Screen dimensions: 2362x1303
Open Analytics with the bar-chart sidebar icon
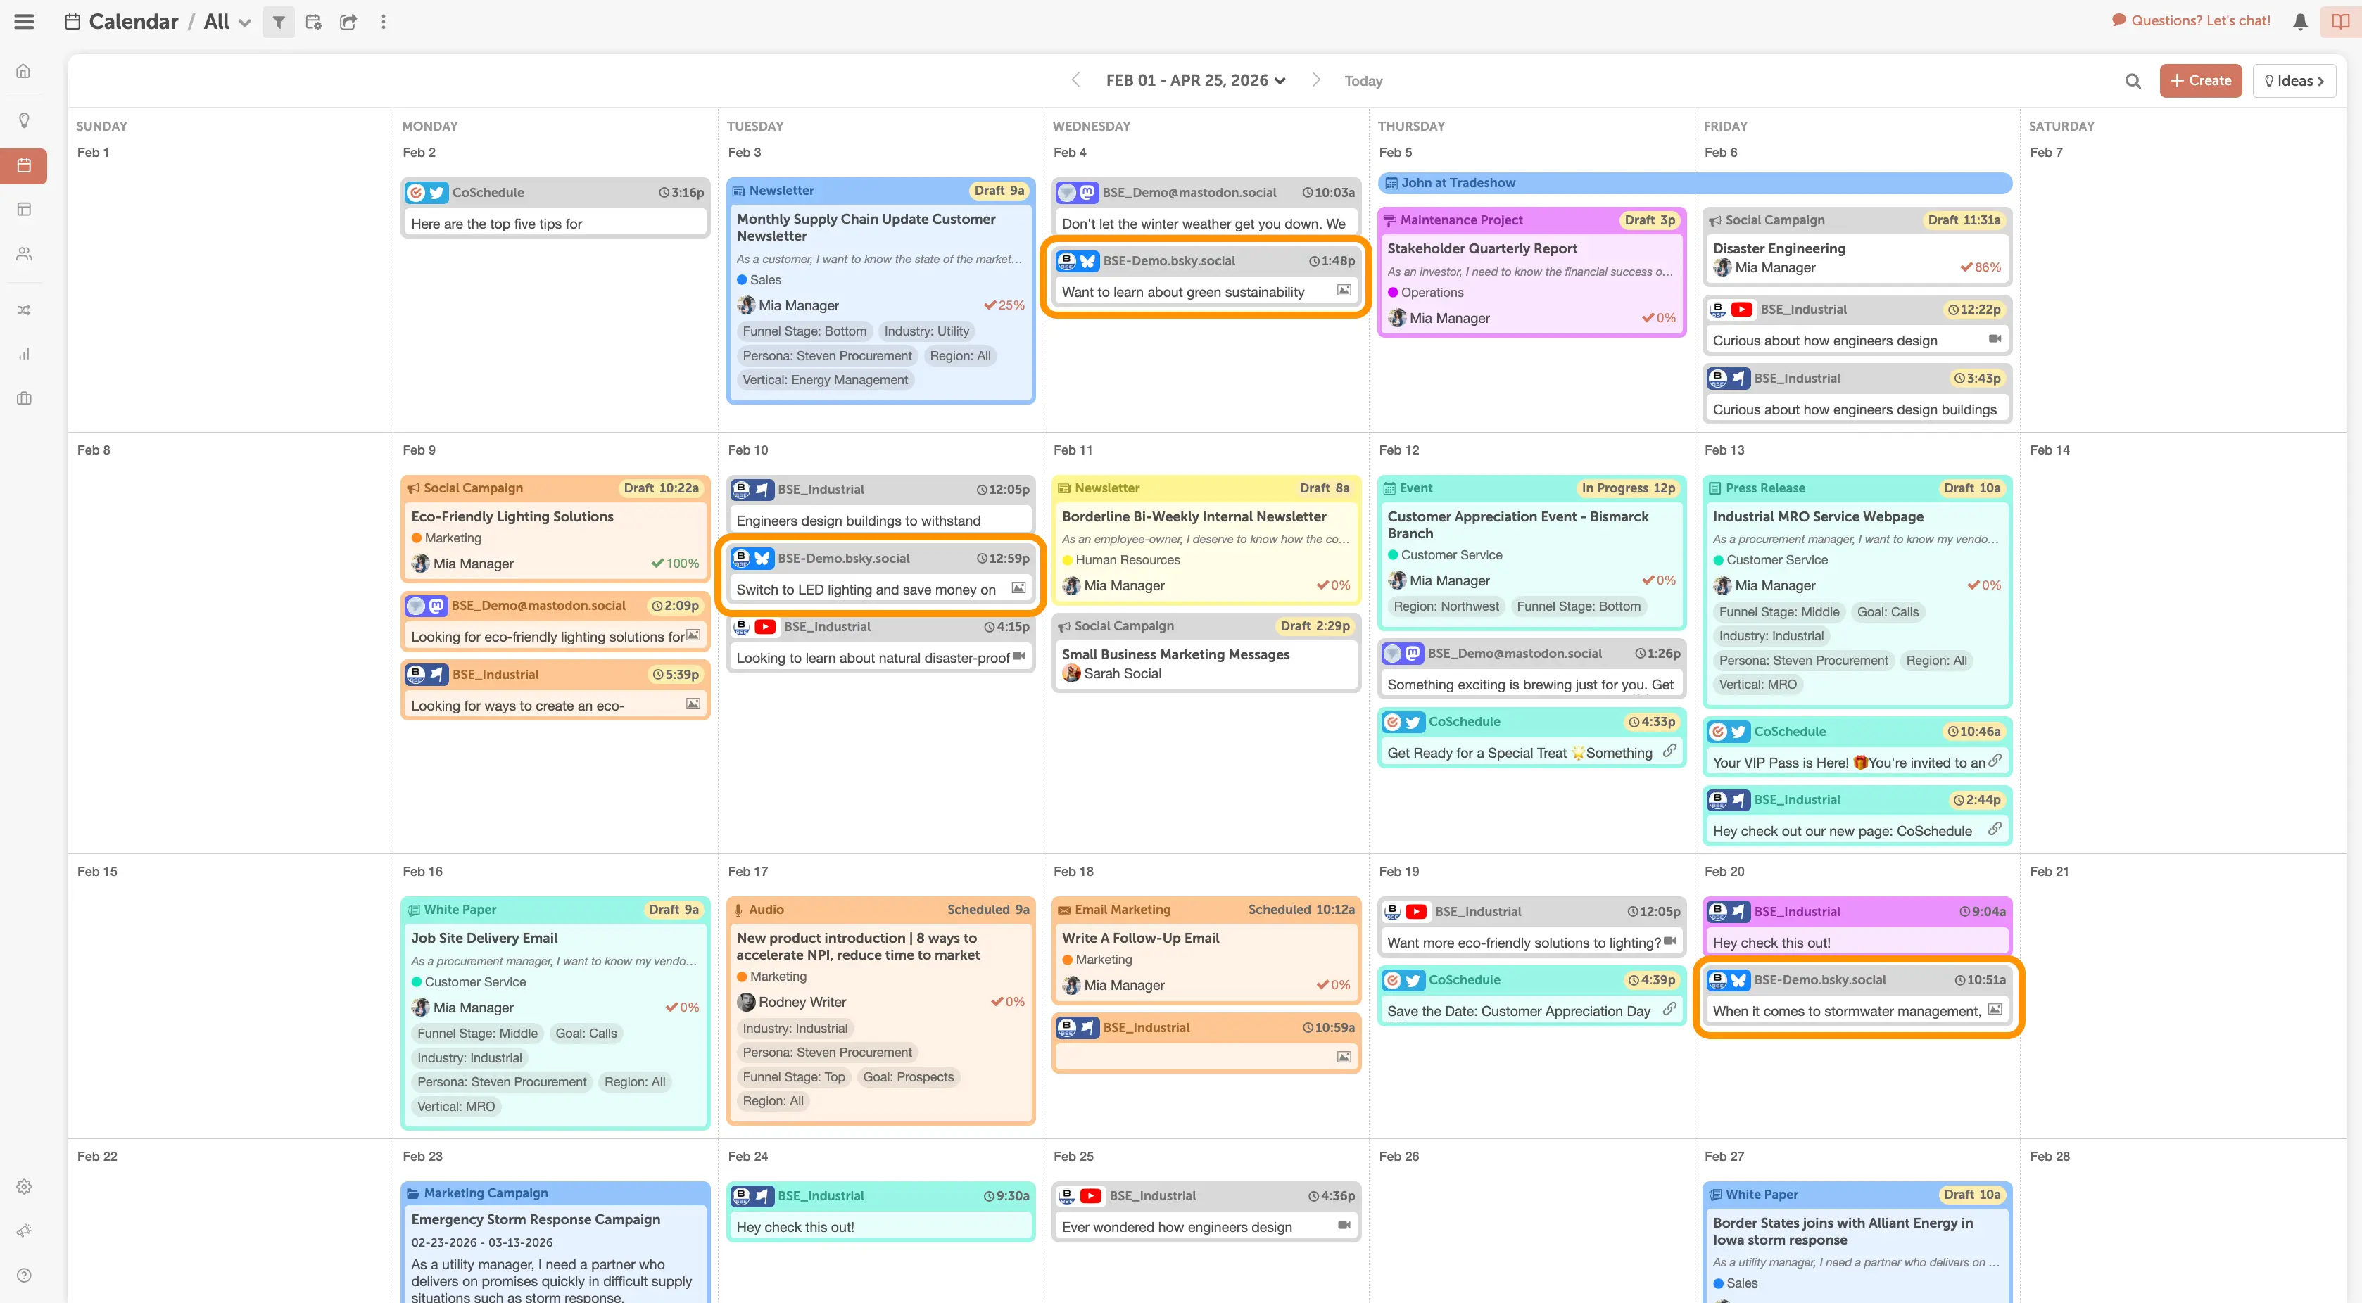coord(24,352)
